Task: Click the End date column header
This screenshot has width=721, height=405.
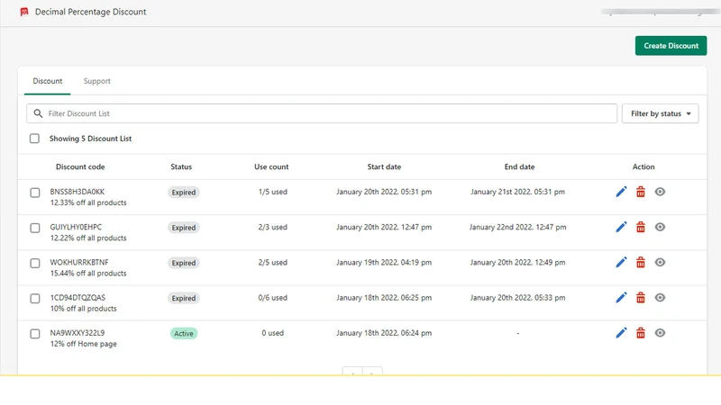Action: (x=520, y=167)
